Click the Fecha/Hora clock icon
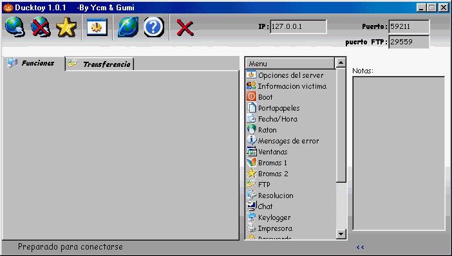Viewport: 452px width, 256px height. pos(251,118)
